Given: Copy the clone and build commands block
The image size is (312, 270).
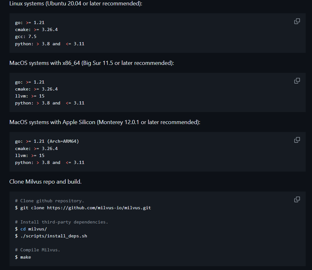Looking at the screenshot, I should click(x=297, y=199).
